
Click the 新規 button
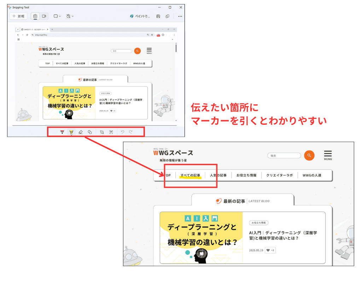[x=18, y=16]
